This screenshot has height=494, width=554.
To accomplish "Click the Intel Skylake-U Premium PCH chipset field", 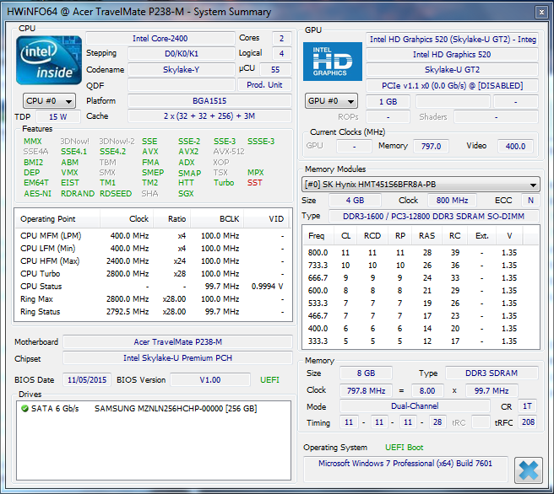I will (x=177, y=358).
